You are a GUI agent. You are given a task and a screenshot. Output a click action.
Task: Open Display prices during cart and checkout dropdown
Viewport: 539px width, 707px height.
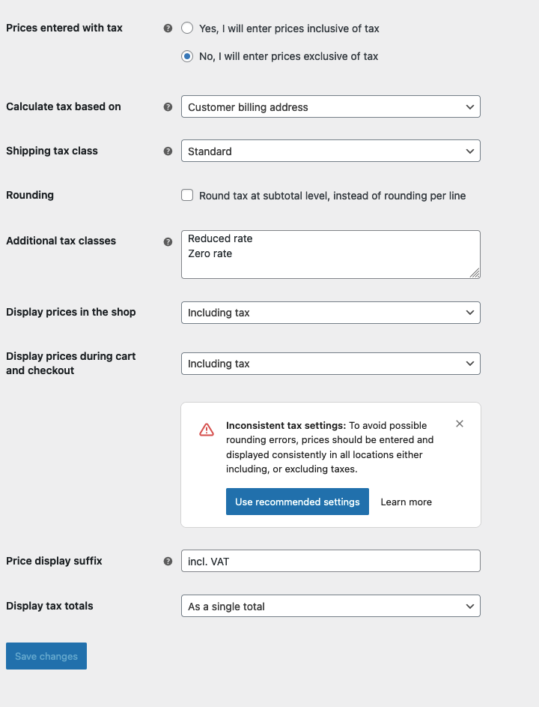coord(331,364)
